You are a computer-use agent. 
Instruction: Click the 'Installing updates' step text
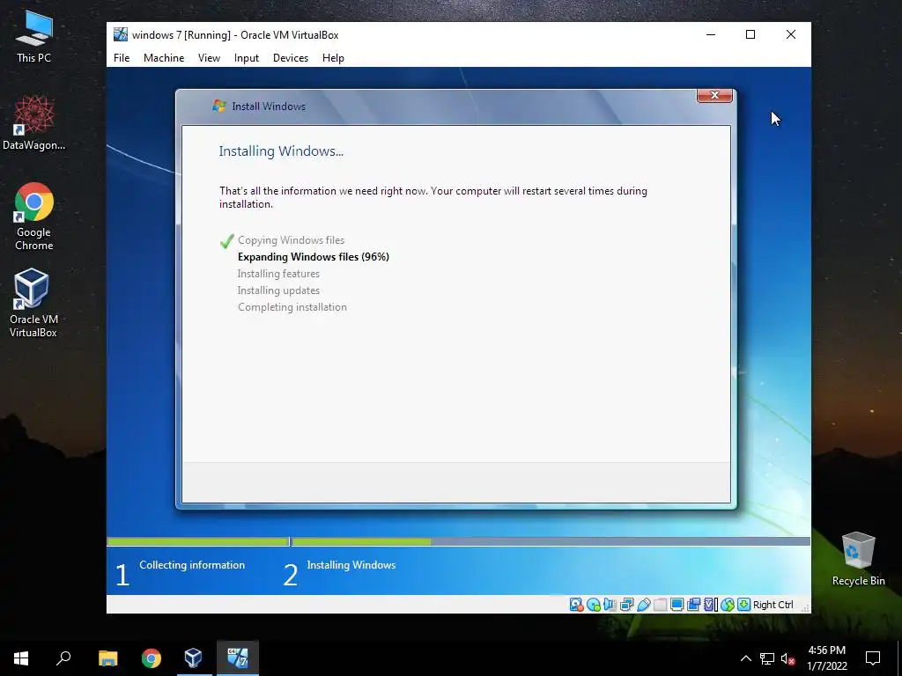pyautogui.click(x=278, y=290)
